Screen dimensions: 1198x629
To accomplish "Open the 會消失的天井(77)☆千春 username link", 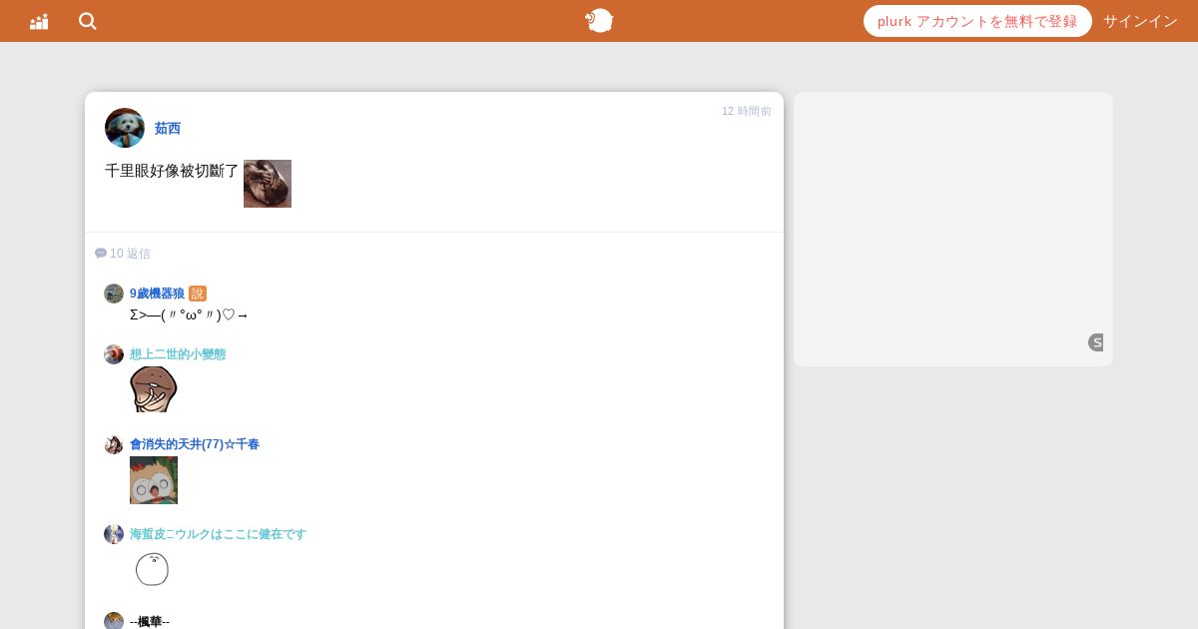I will pos(195,444).
